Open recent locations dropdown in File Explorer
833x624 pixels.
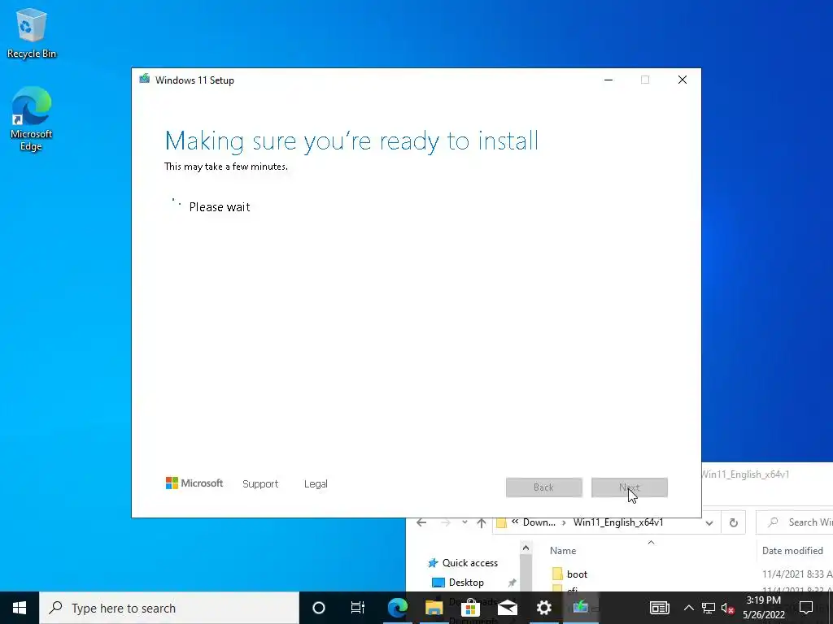tap(464, 522)
